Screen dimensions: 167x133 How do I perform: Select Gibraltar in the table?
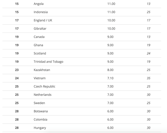[40, 29]
